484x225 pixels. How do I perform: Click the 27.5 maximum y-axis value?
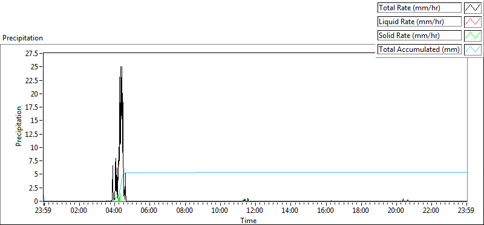point(32,54)
